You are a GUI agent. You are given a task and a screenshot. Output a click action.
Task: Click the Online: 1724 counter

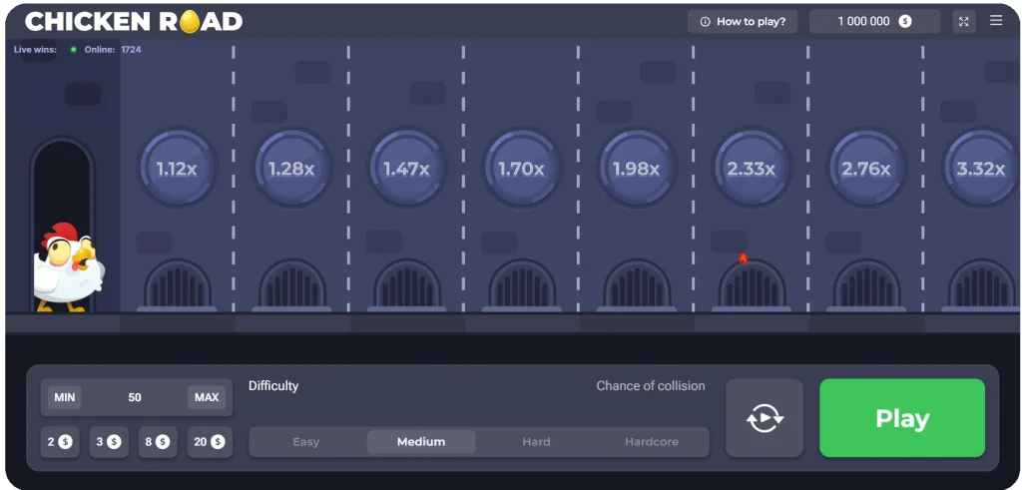click(113, 50)
